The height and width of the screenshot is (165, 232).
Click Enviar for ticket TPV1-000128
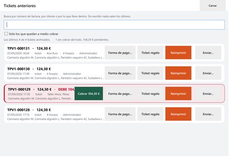click(x=208, y=114)
